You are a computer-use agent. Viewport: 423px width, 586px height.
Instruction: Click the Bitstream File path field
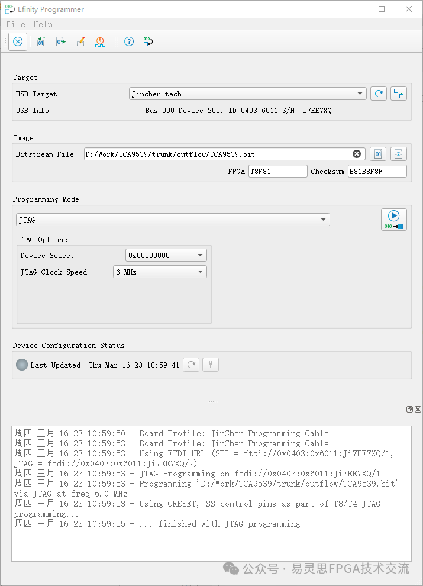(x=224, y=154)
